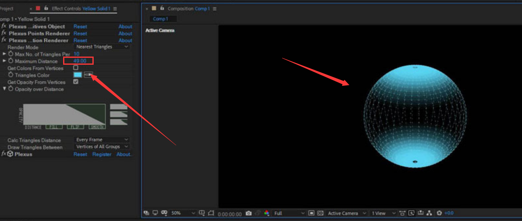This screenshot has height=221, width=522.
Task: Open resolution dropdown set to Full
Action: pos(289,213)
